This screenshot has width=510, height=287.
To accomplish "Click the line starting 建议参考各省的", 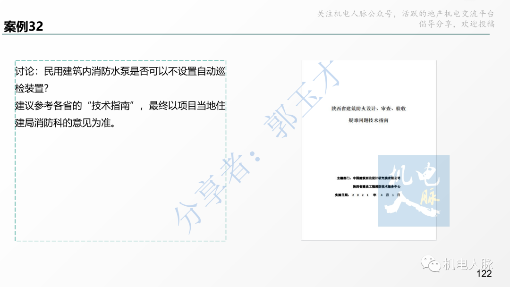I will coord(120,106).
